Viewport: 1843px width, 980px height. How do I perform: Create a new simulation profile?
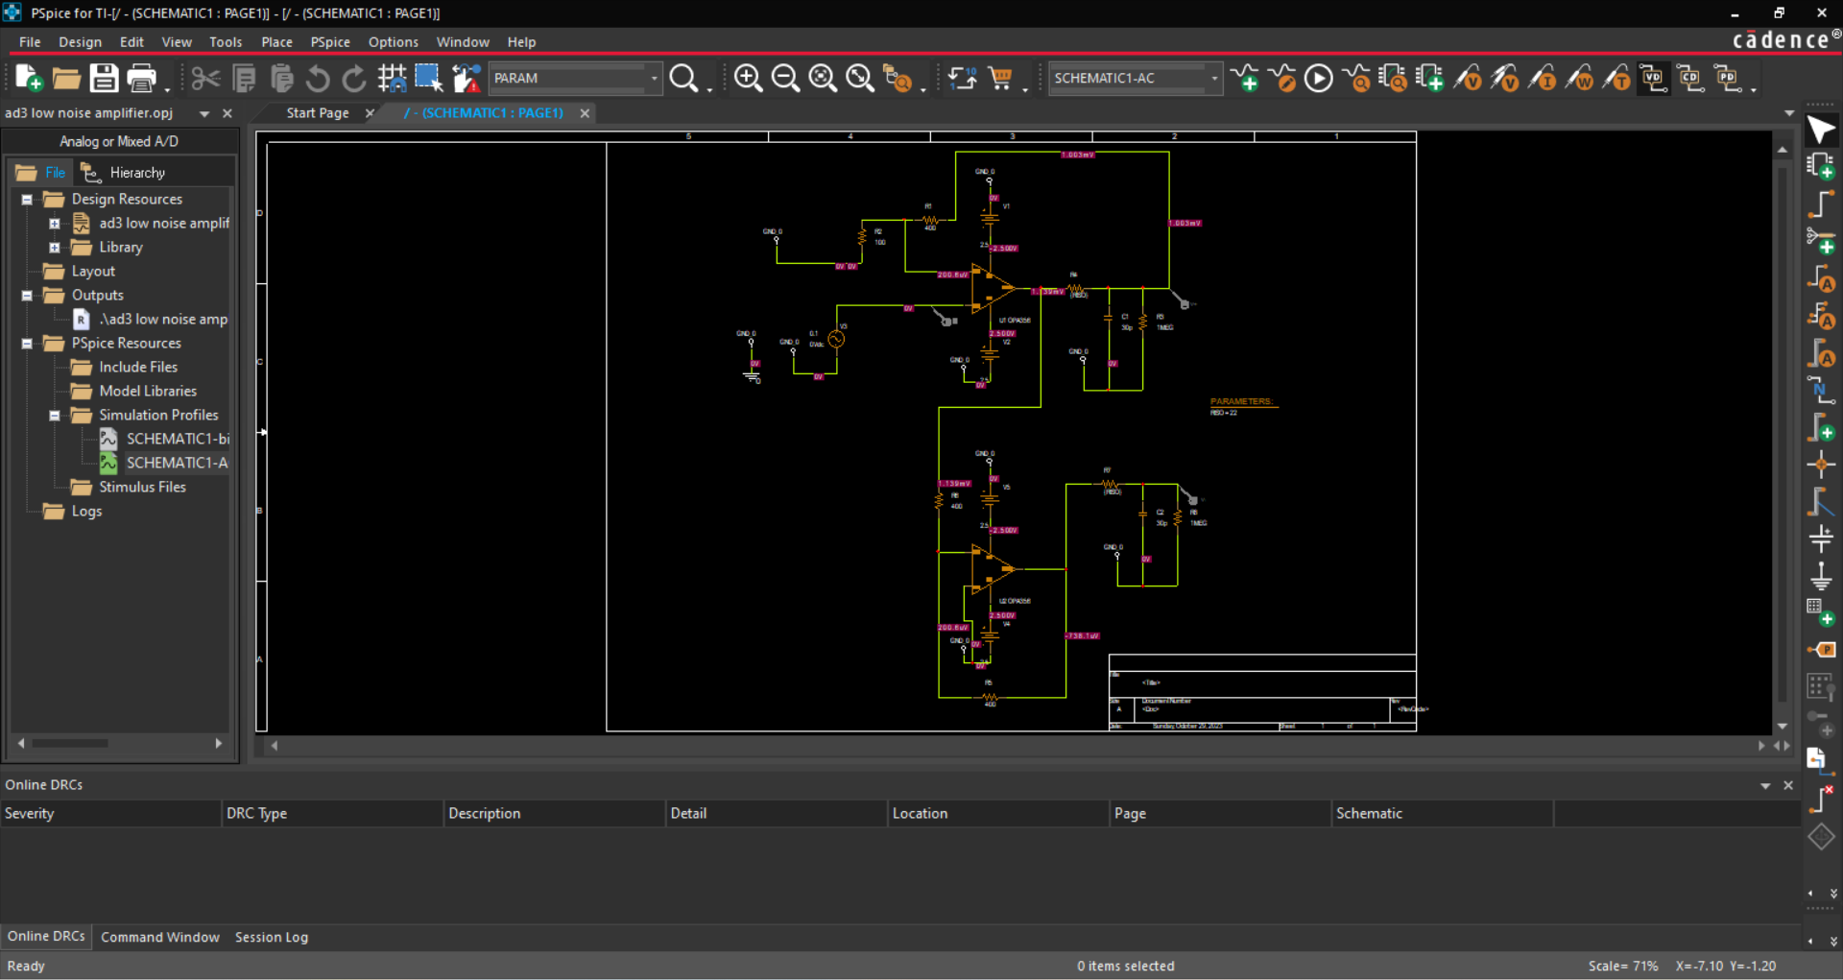coord(1245,79)
